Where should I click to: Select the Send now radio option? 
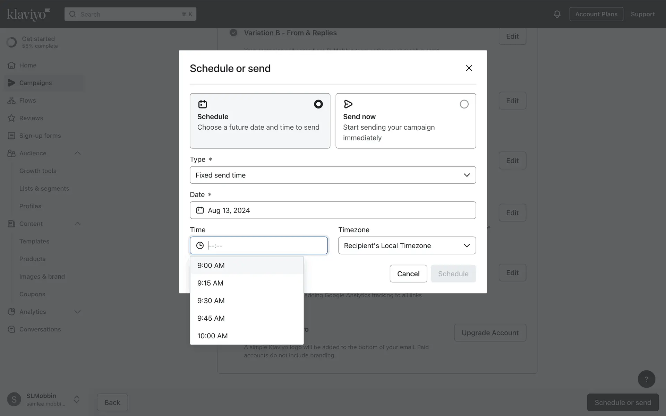[x=464, y=104]
